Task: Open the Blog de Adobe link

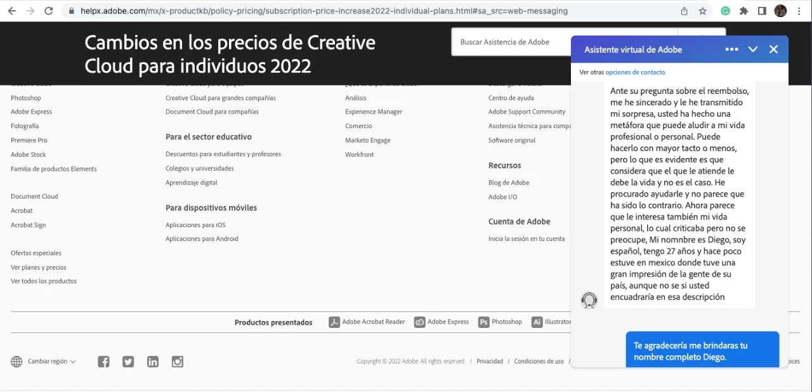Action: pyautogui.click(x=509, y=183)
